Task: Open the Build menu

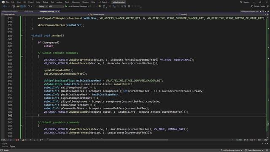Action: point(38,2)
